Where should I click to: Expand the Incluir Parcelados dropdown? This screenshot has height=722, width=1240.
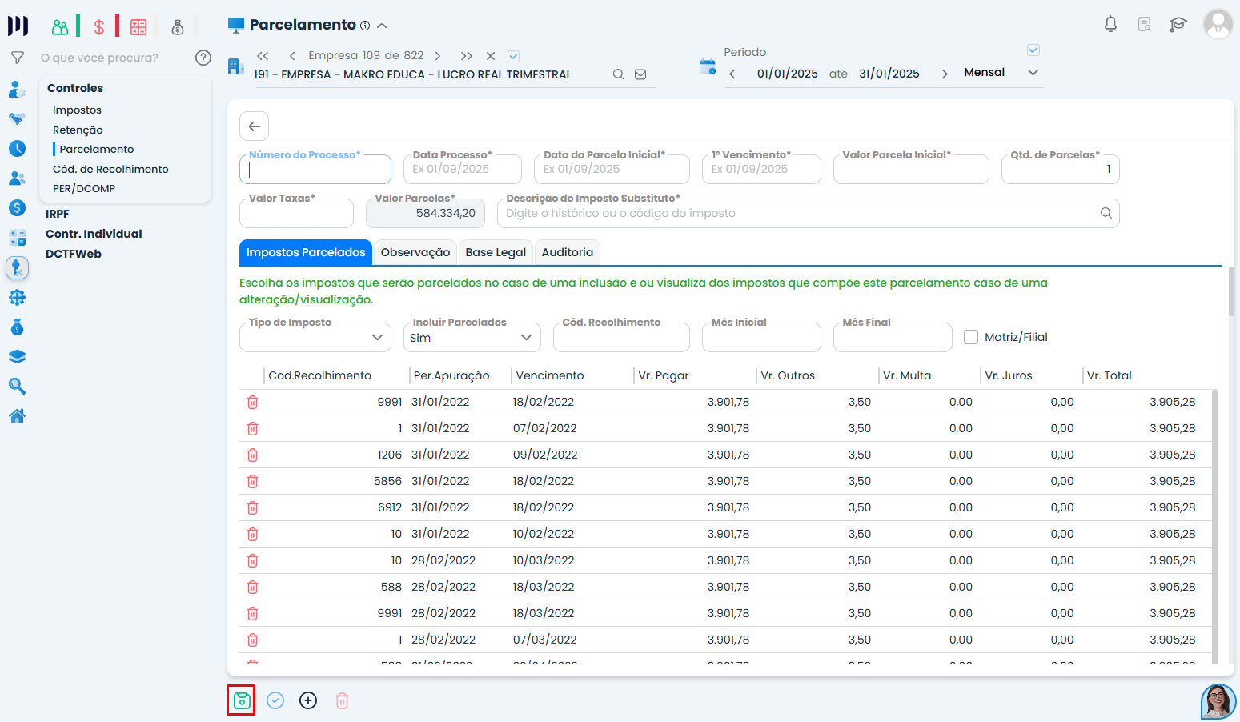[472, 338]
